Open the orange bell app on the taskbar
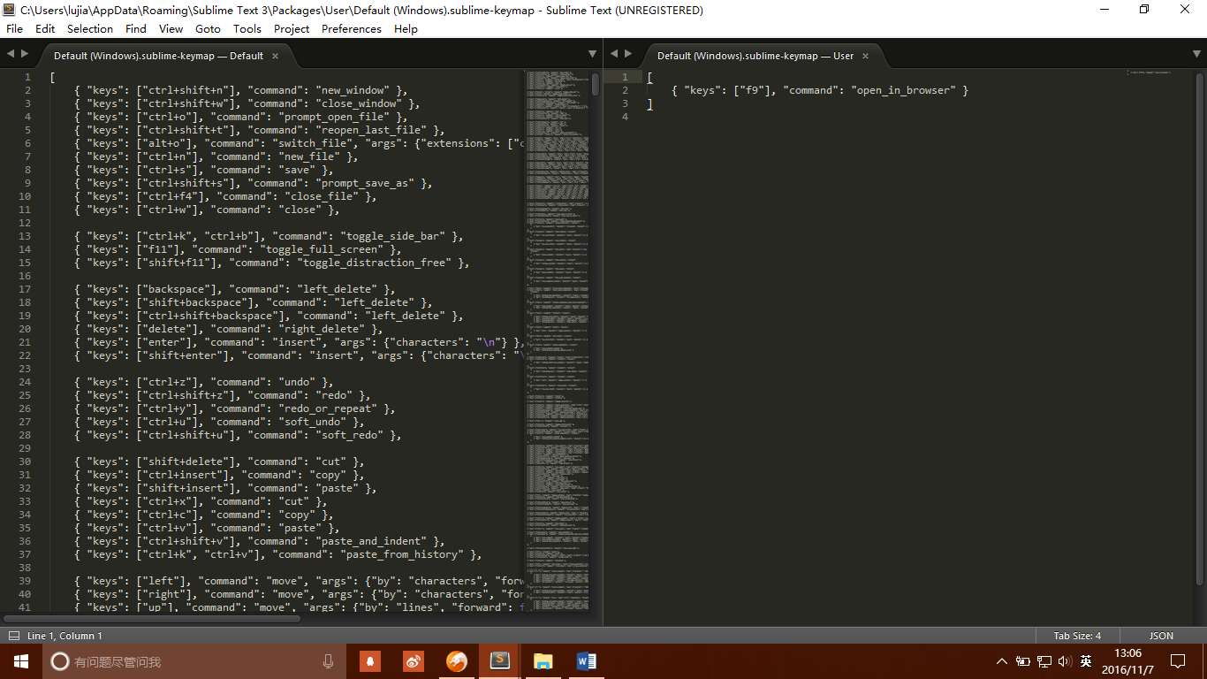This screenshot has height=679, width=1207. [x=370, y=661]
